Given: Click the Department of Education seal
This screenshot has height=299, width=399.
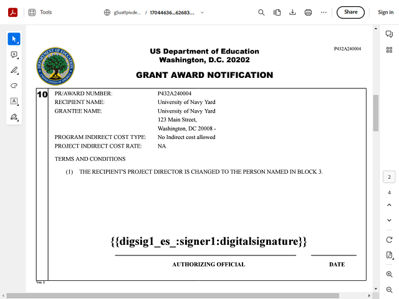Looking at the screenshot, I should 55,67.
